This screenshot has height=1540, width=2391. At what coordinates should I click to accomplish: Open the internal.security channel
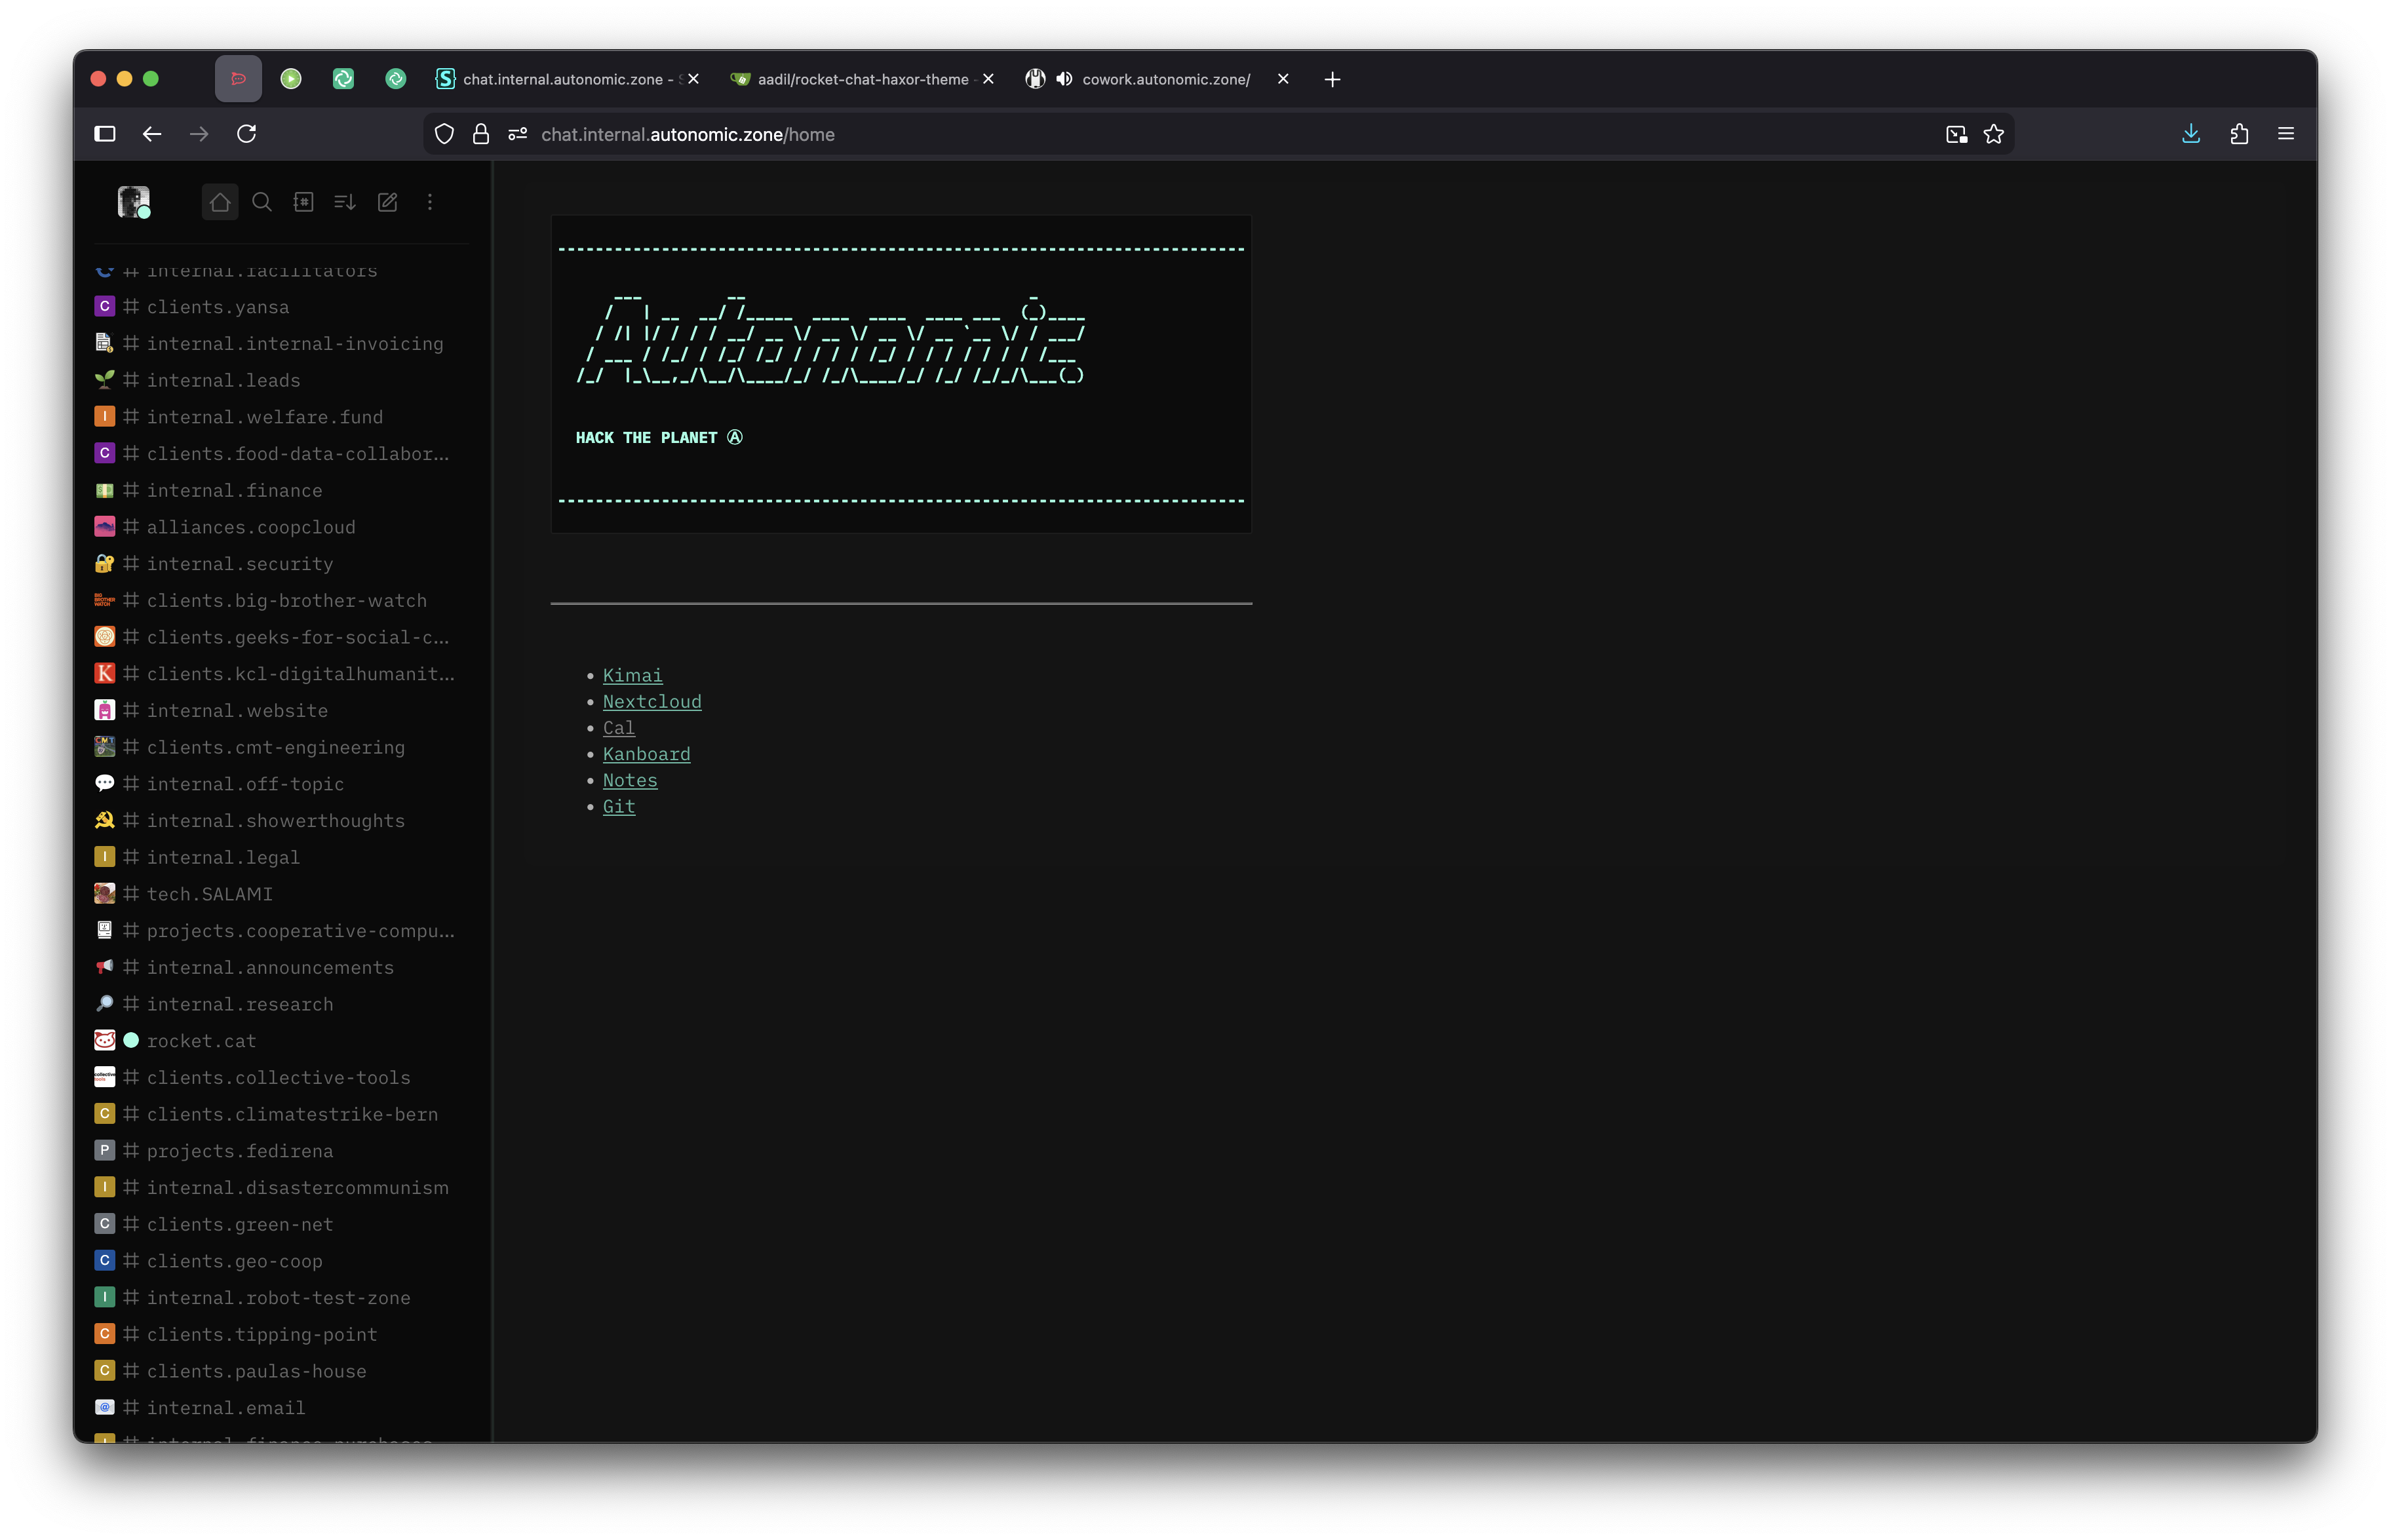(240, 564)
